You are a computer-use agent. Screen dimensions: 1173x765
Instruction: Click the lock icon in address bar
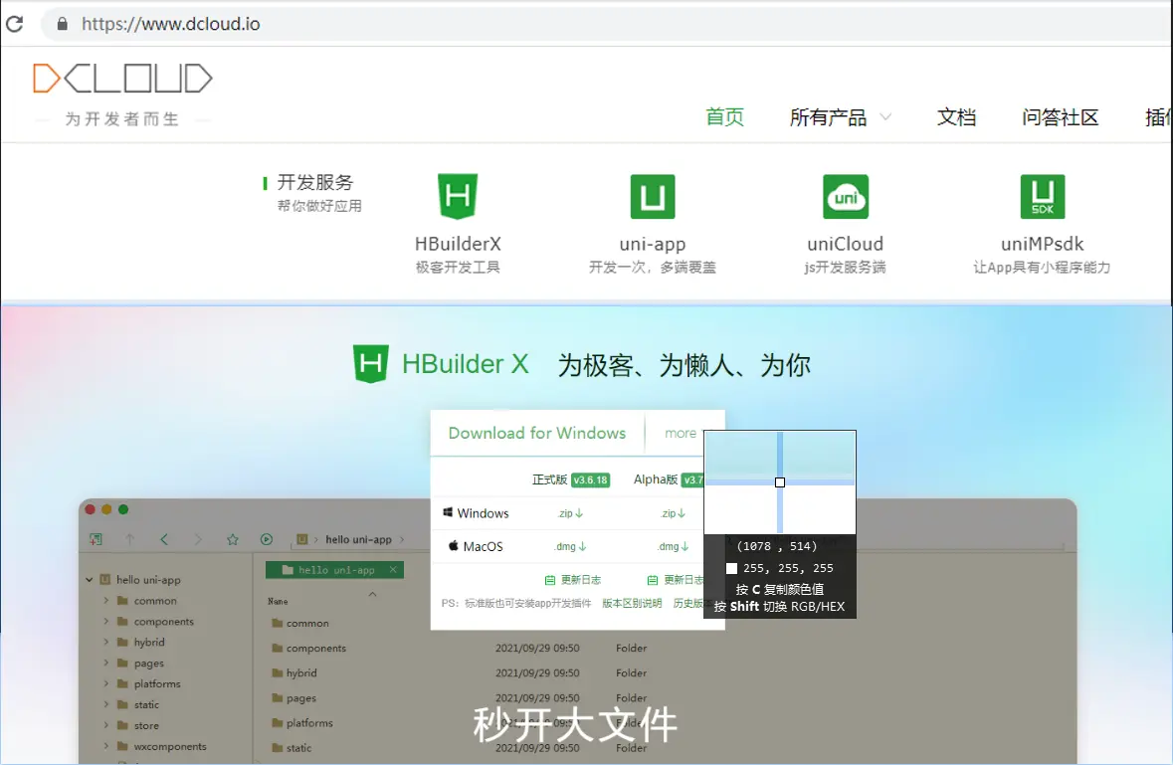(62, 24)
